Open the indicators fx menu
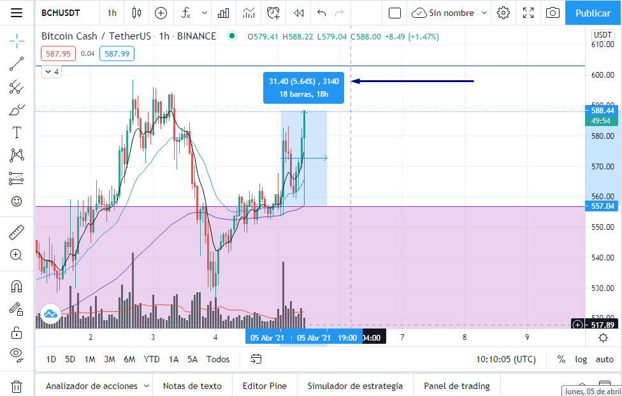 [185, 13]
